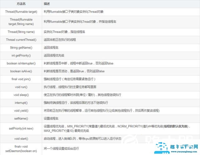Click the '返回线程优先级' description
The image size is (200, 155).
54,55
